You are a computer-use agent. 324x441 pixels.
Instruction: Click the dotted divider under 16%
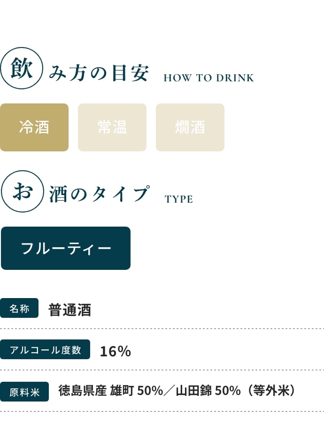click(162, 370)
